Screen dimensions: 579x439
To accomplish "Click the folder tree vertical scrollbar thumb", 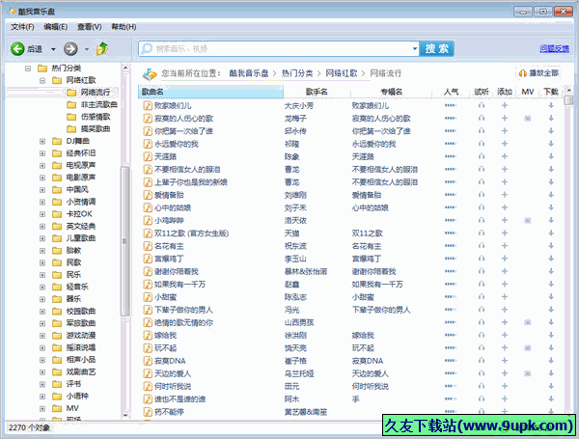I will (125, 241).
